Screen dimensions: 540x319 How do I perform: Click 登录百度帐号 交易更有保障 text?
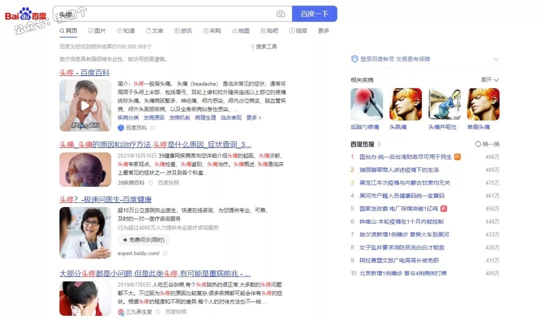(x=395, y=59)
